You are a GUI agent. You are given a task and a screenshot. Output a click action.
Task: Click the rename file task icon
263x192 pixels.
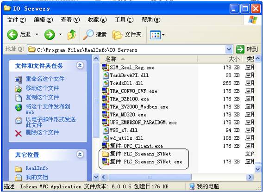coord(19,80)
